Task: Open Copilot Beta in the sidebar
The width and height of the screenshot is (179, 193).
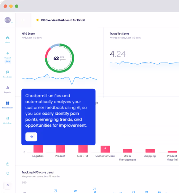Action: click(8, 57)
